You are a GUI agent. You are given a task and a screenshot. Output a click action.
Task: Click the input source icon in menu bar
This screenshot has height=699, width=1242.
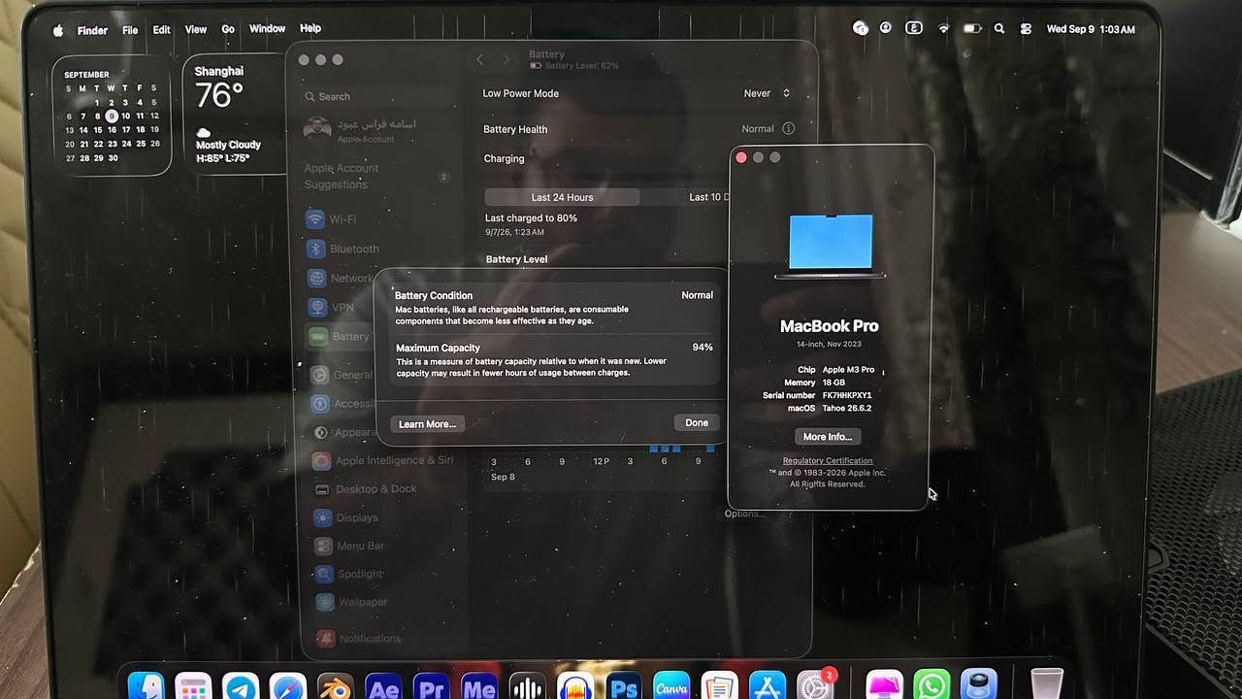(x=914, y=29)
